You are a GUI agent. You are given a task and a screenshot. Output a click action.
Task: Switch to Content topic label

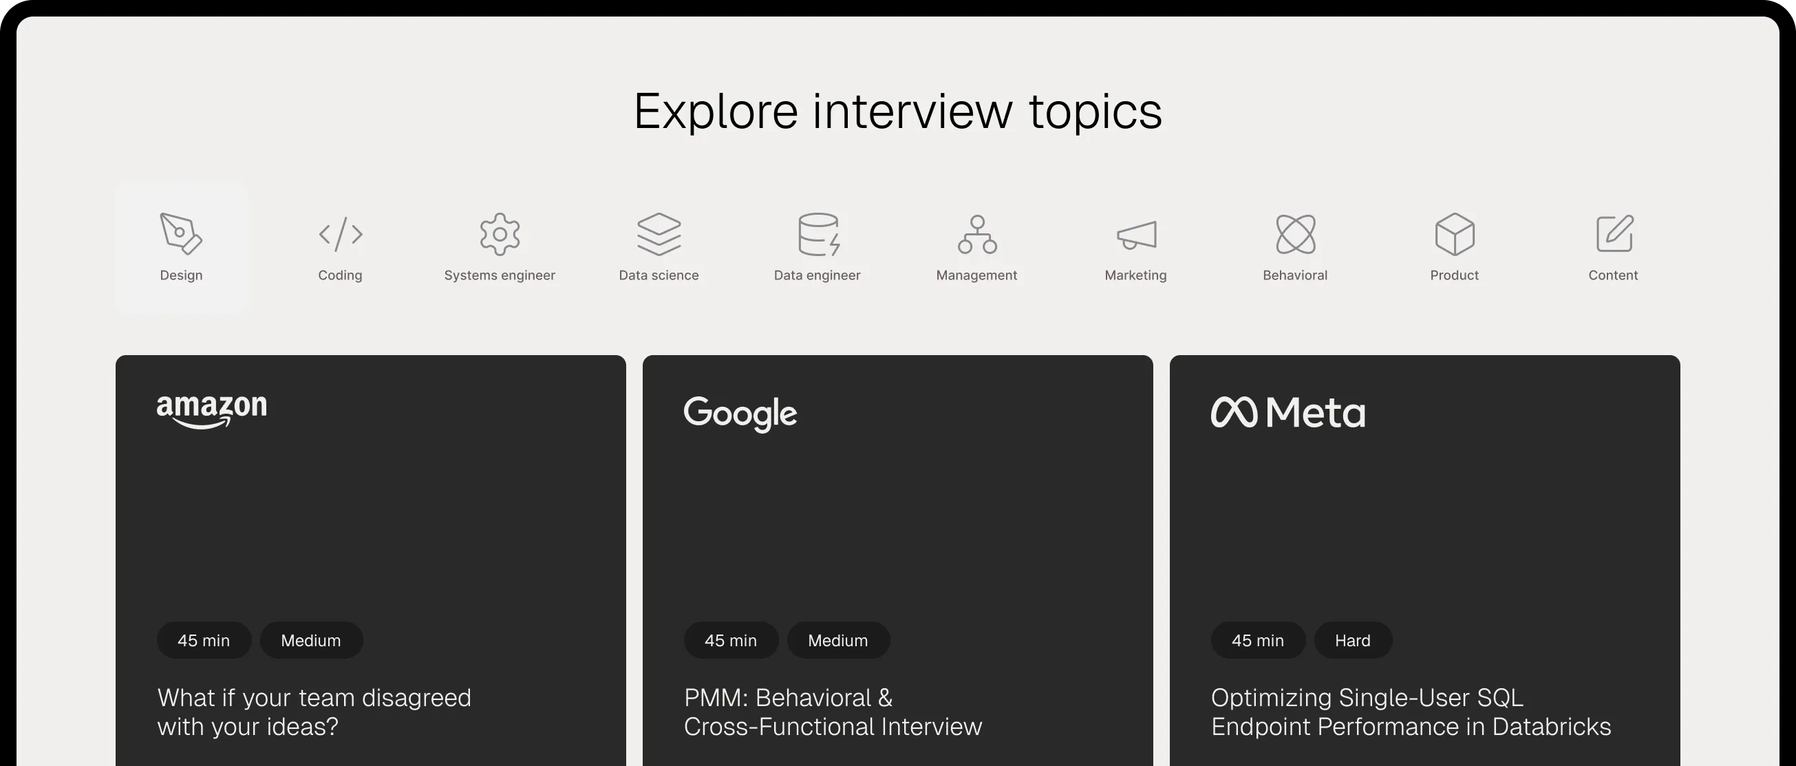coord(1614,275)
